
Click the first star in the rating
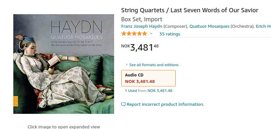pos(124,34)
